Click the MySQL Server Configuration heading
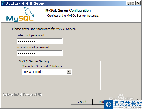Viewport: 142px width, 109px height. (x=68, y=10)
